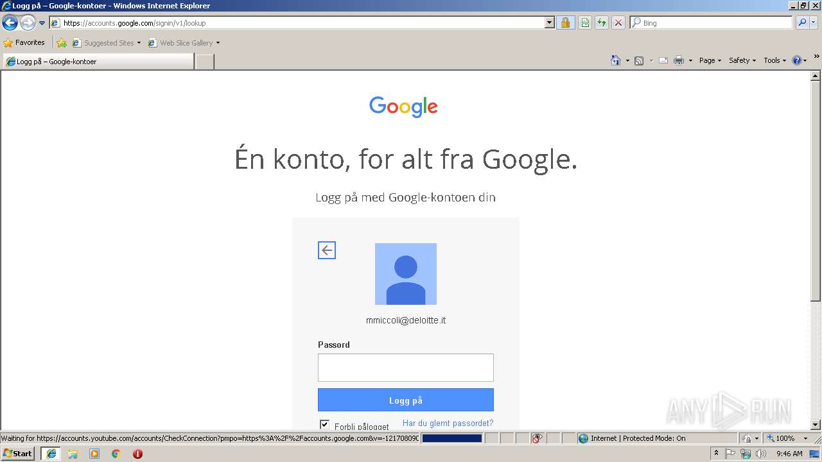Expand the address bar autocomplete dropdown
This screenshot has height=462, width=822.
coord(550,23)
